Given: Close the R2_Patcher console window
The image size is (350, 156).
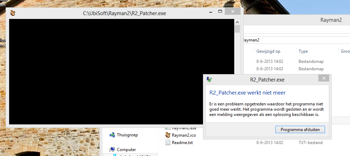Looking at the screenshot, I should tap(233, 11).
